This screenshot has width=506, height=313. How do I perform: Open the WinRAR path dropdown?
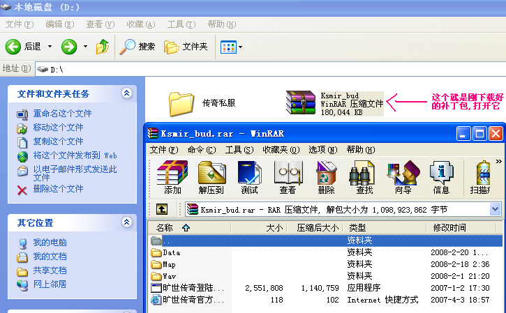[x=495, y=209]
